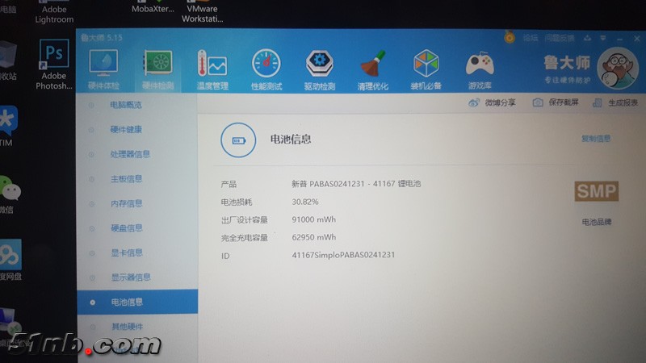Open 清理优化 cleanup optimization
This screenshot has width=646, height=363.
tap(373, 69)
